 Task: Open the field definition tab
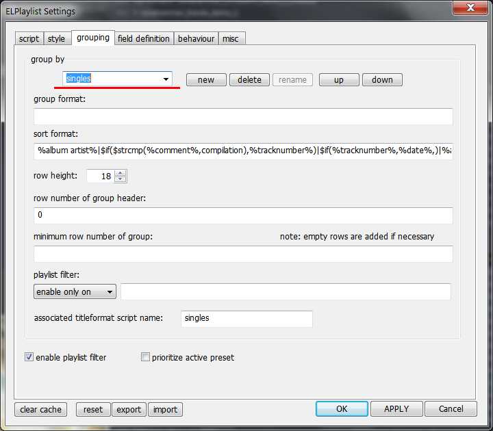[x=144, y=38]
